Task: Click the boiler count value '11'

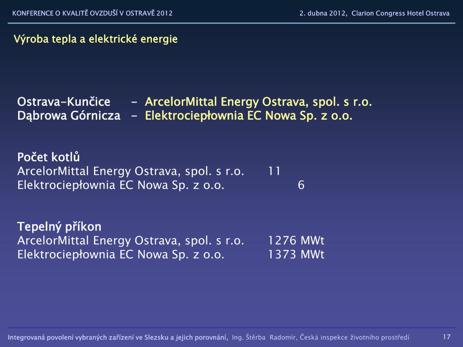Action: point(274,171)
